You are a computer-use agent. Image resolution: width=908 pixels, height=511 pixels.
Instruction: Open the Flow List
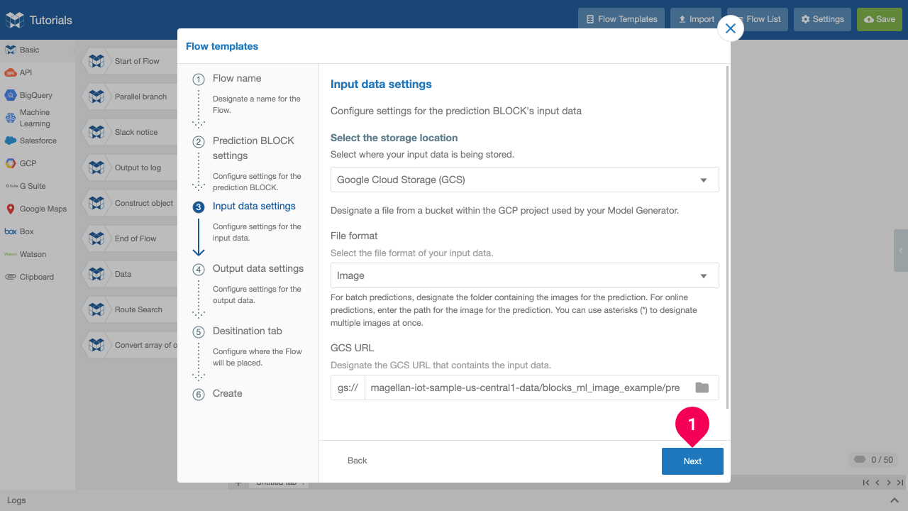click(x=757, y=19)
